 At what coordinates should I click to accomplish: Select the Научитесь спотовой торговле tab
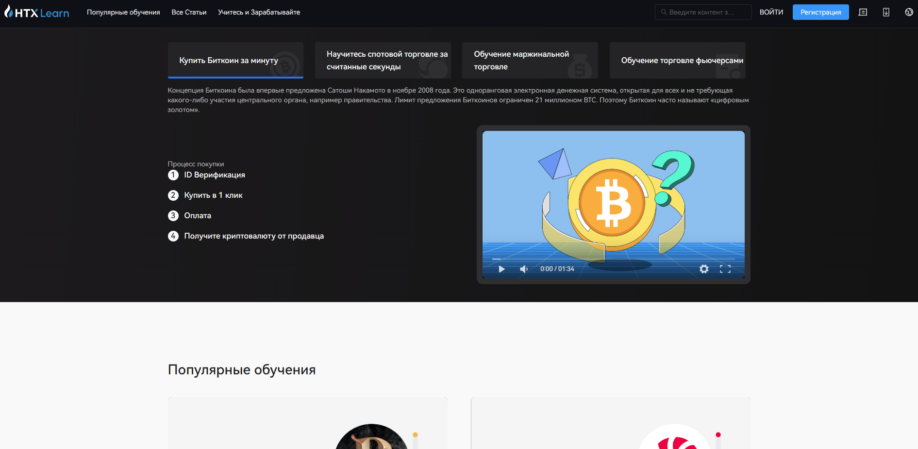[x=383, y=60]
